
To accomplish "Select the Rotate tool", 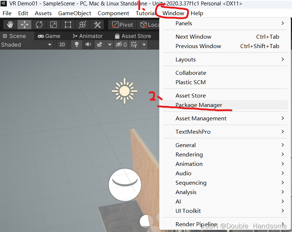I will click(x=39, y=25).
